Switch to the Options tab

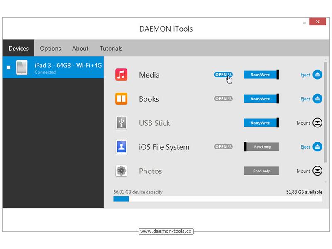pyautogui.click(x=50, y=48)
